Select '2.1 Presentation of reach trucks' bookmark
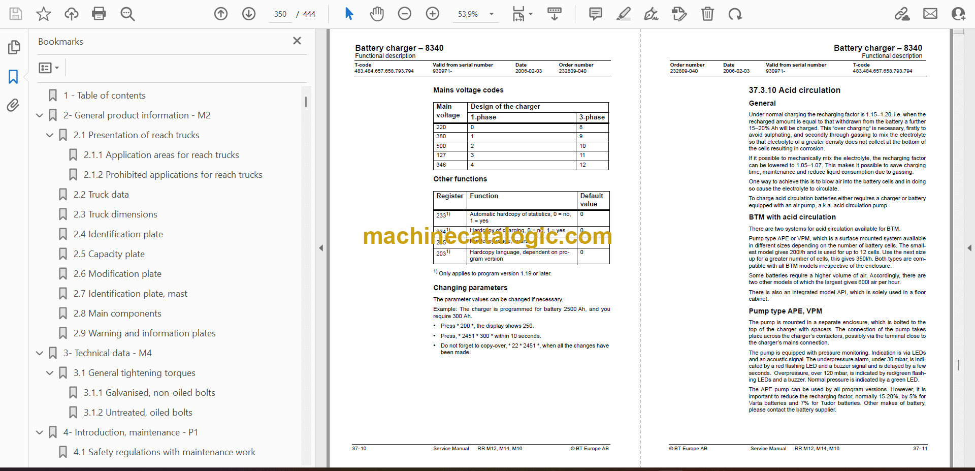This screenshot has height=471, width=975. pyautogui.click(x=136, y=135)
